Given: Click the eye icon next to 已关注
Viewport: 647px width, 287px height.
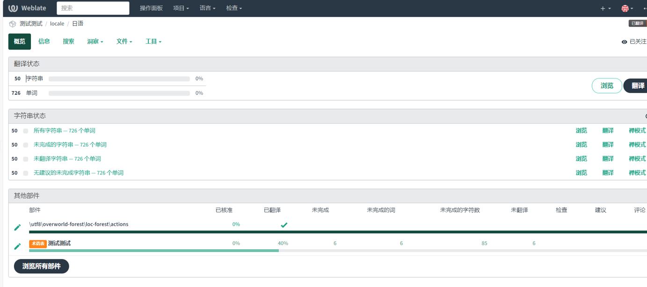Looking at the screenshot, I should 624,42.
